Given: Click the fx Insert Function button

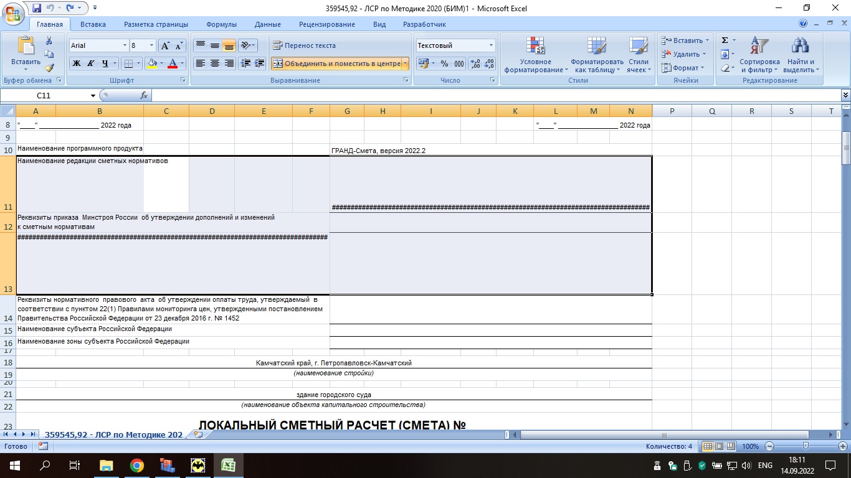Looking at the screenshot, I should [144, 95].
